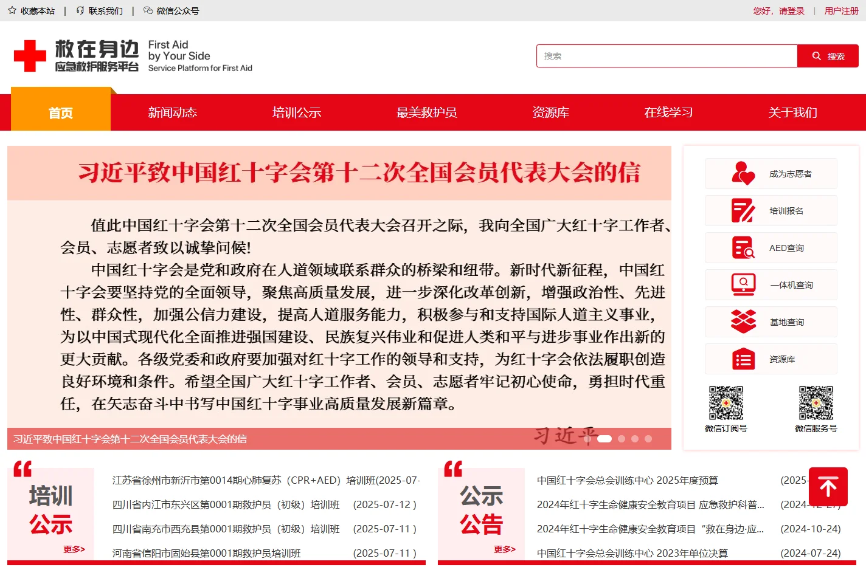The image size is (866, 567).
Task: Click the 联系我们 link text
Action: pyautogui.click(x=106, y=11)
